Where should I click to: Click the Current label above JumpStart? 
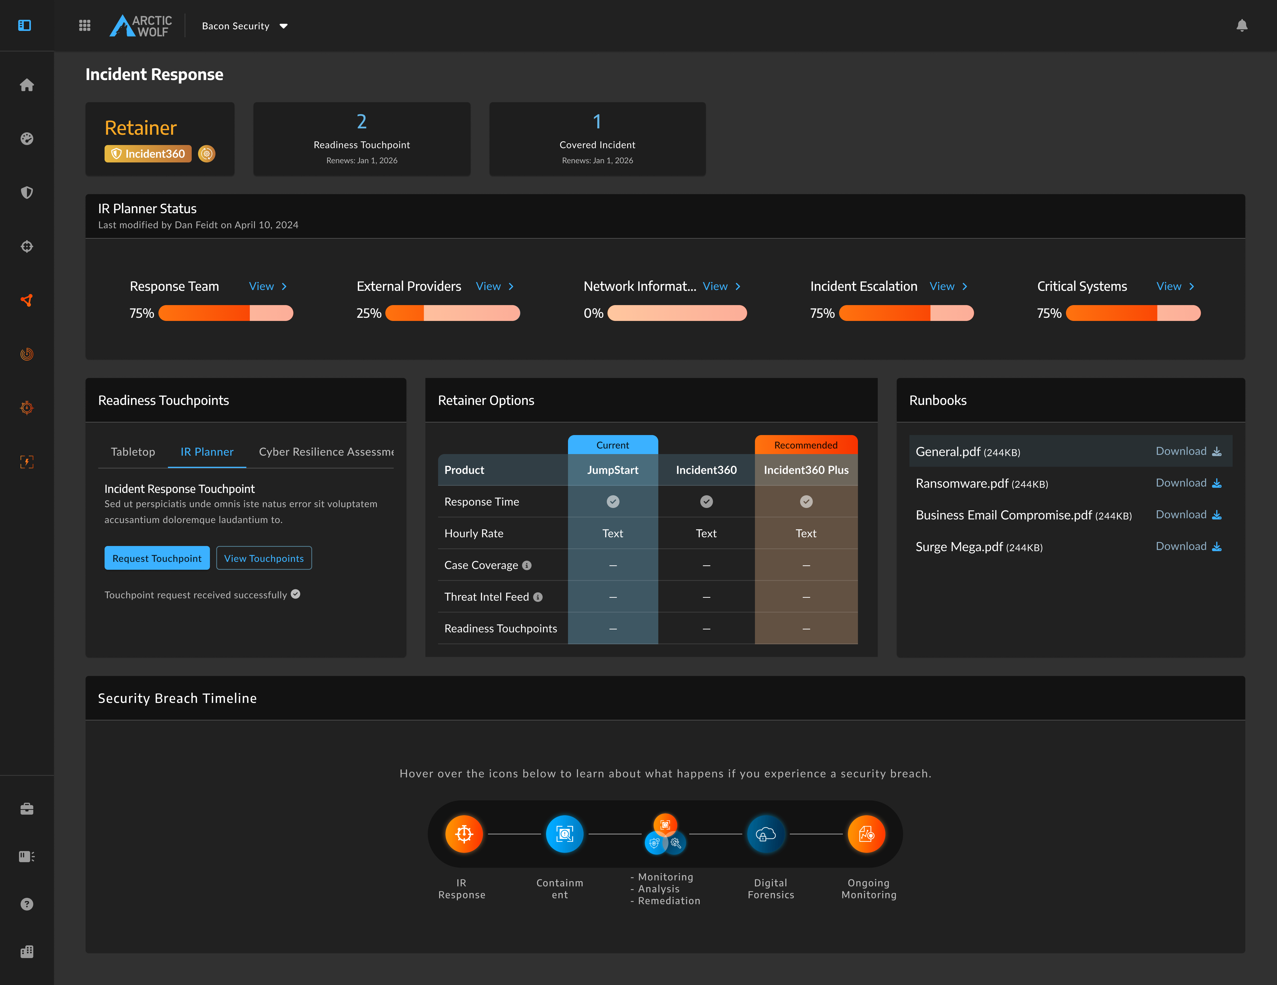[613, 445]
